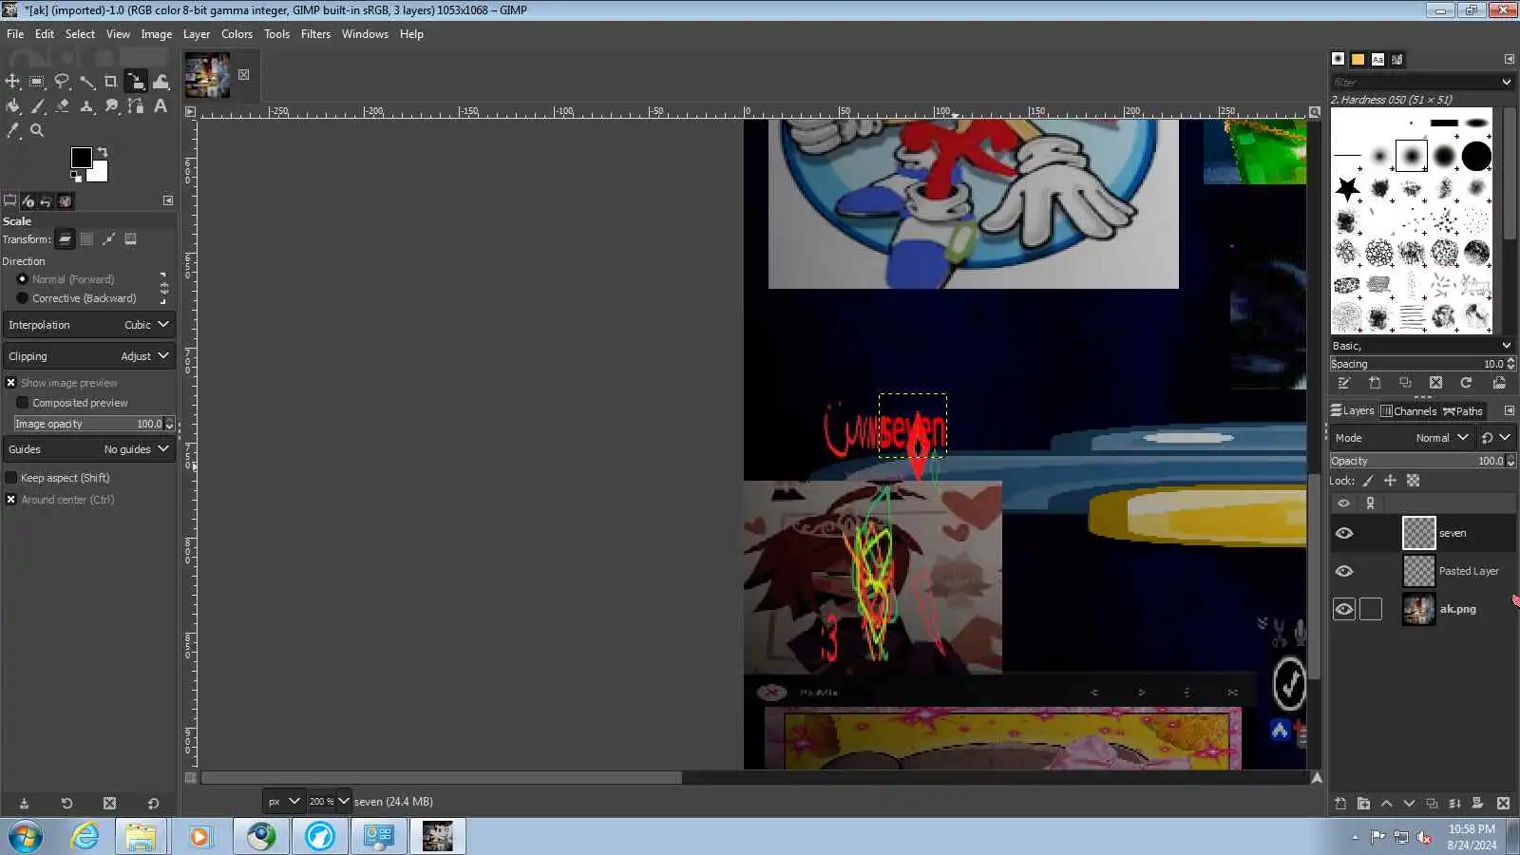1520x855 pixels.
Task: Open the brush filter tag dropdown
Action: click(x=1506, y=83)
